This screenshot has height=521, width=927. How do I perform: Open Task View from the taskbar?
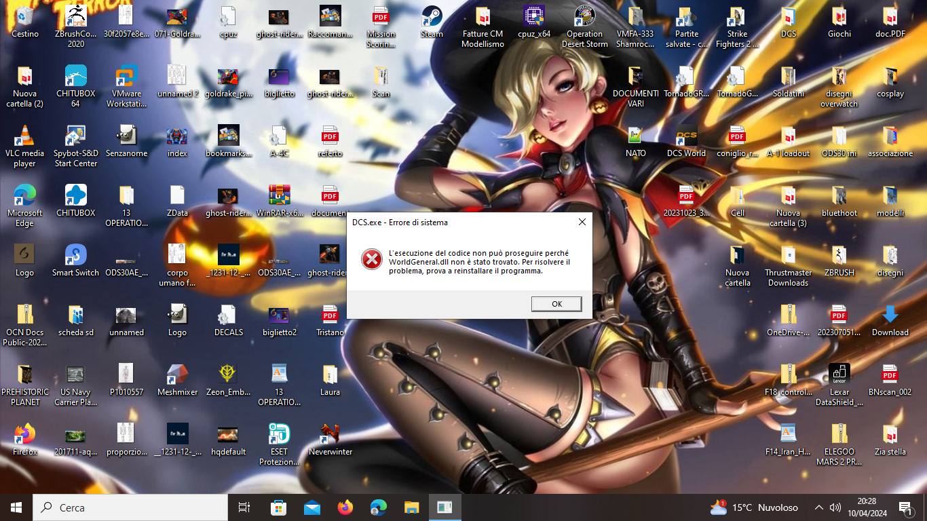point(244,507)
